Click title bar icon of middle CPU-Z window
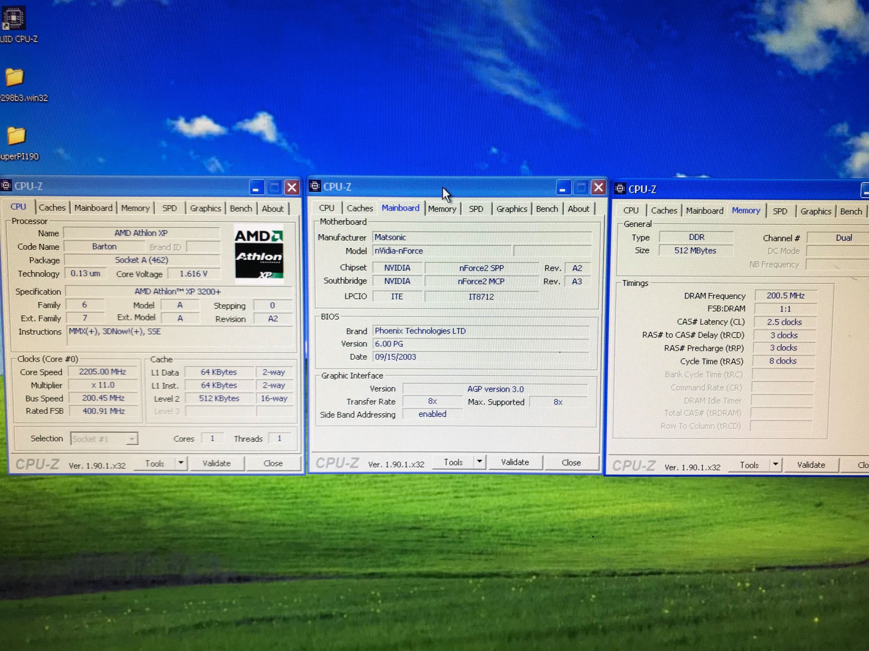Screen dimensions: 869x651 (x=315, y=186)
